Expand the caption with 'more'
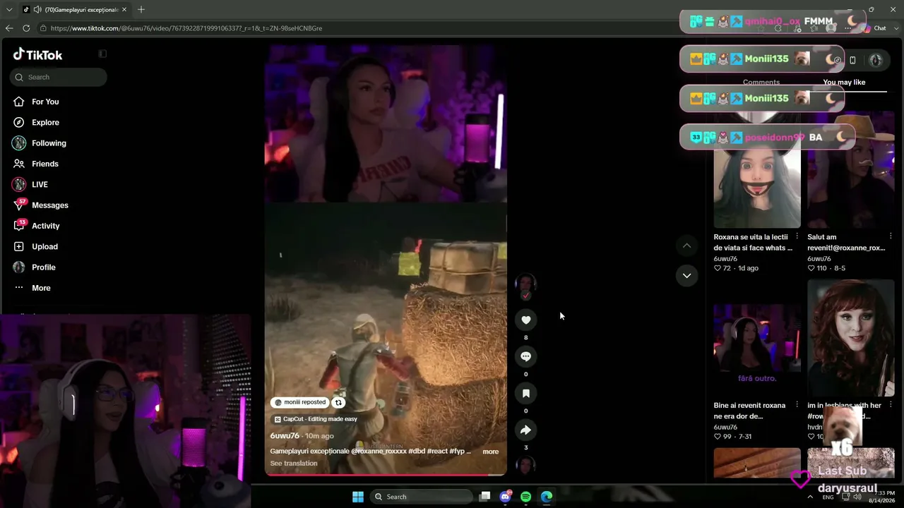Image resolution: width=904 pixels, height=508 pixels. [x=491, y=452]
